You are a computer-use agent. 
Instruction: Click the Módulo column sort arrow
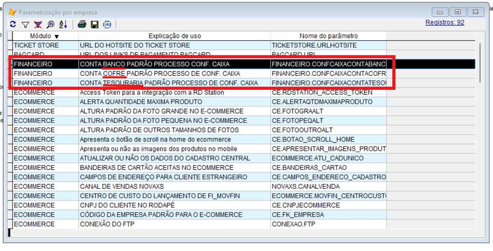57,36
